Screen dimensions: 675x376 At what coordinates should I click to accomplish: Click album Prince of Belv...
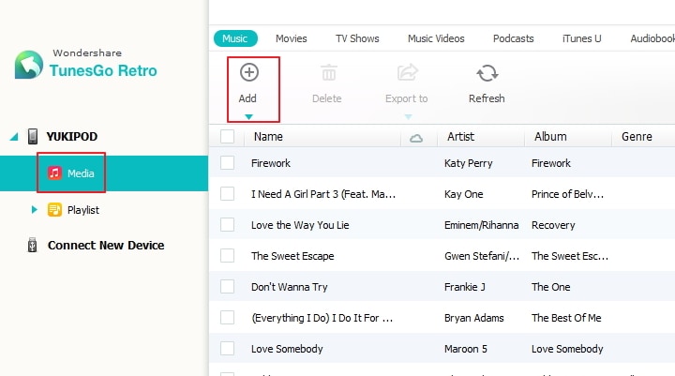(567, 194)
